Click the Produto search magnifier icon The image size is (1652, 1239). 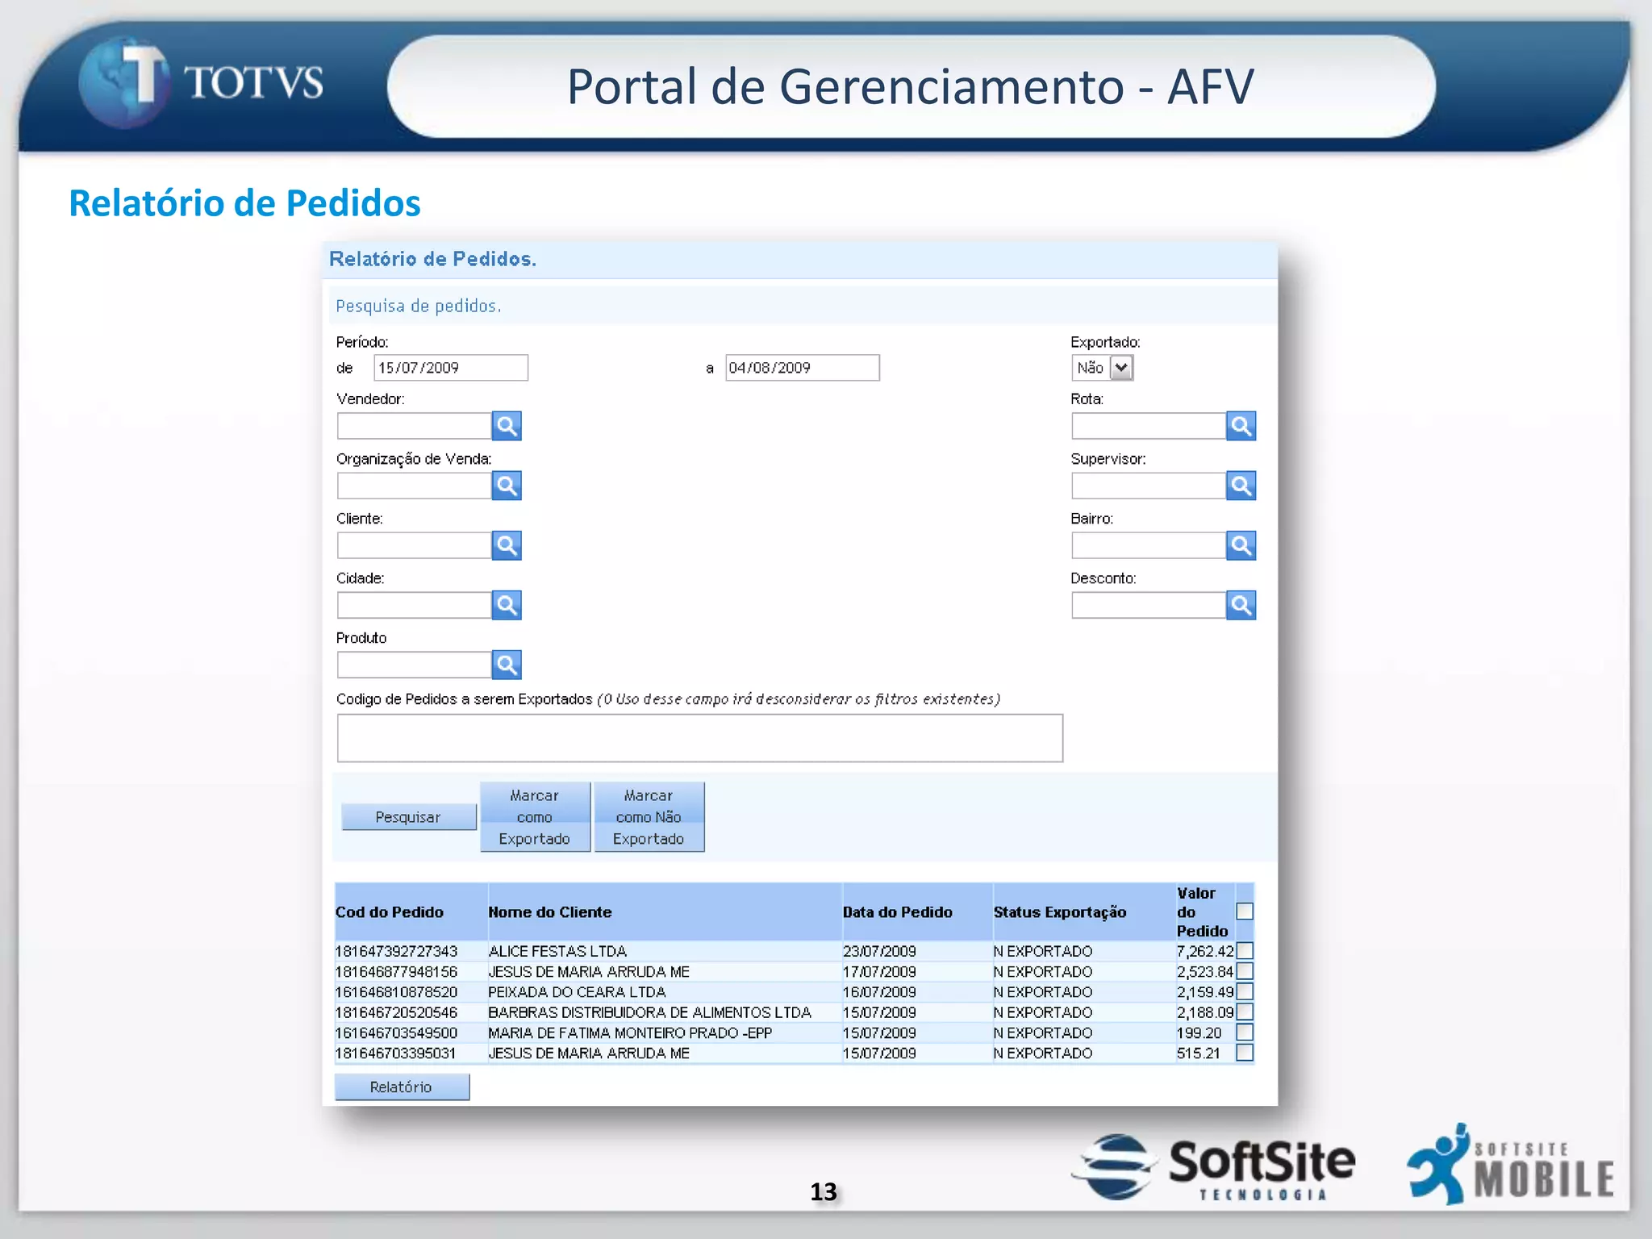tap(507, 665)
